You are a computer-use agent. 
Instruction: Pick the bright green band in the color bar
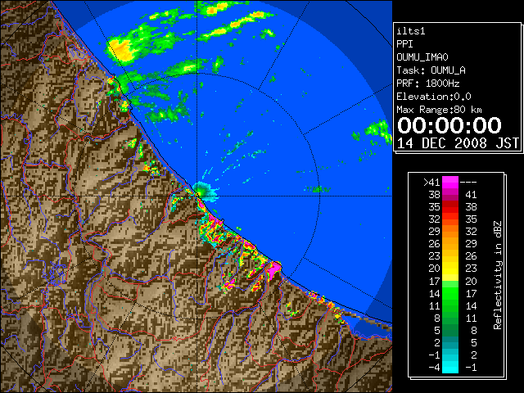point(450,293)
